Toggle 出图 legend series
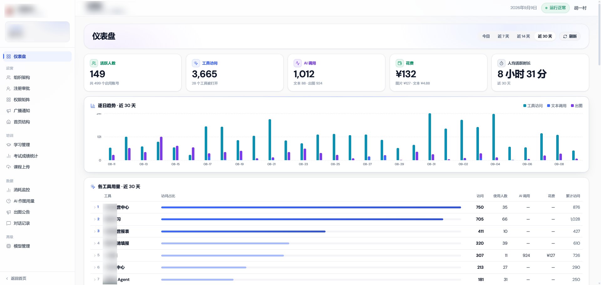 click(577, 106)
